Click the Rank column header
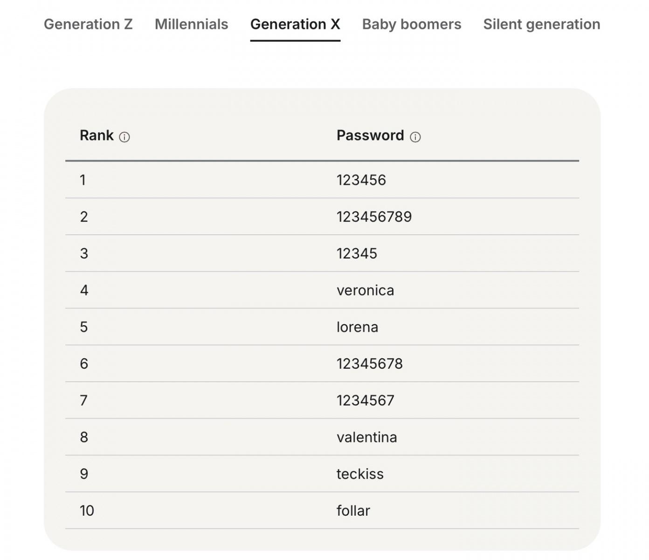The image size is (649, 560). point(97,135)
